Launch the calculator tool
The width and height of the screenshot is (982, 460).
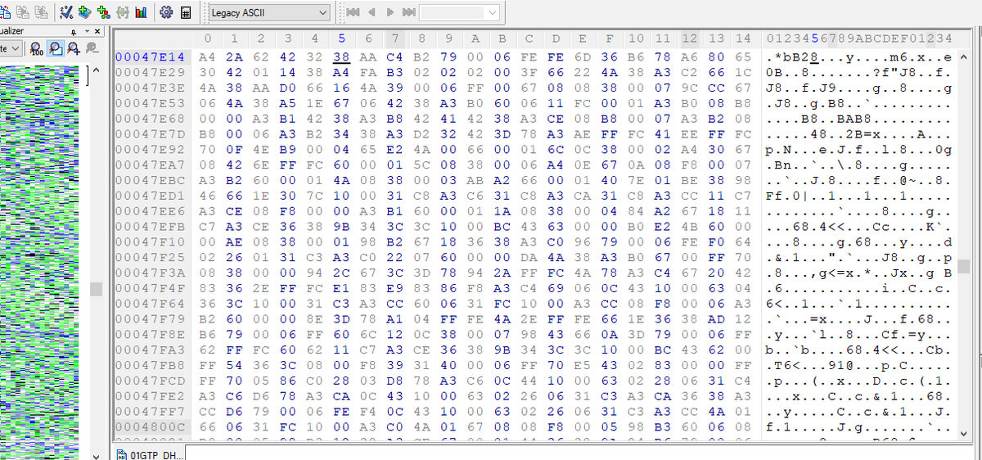[186, 12]
